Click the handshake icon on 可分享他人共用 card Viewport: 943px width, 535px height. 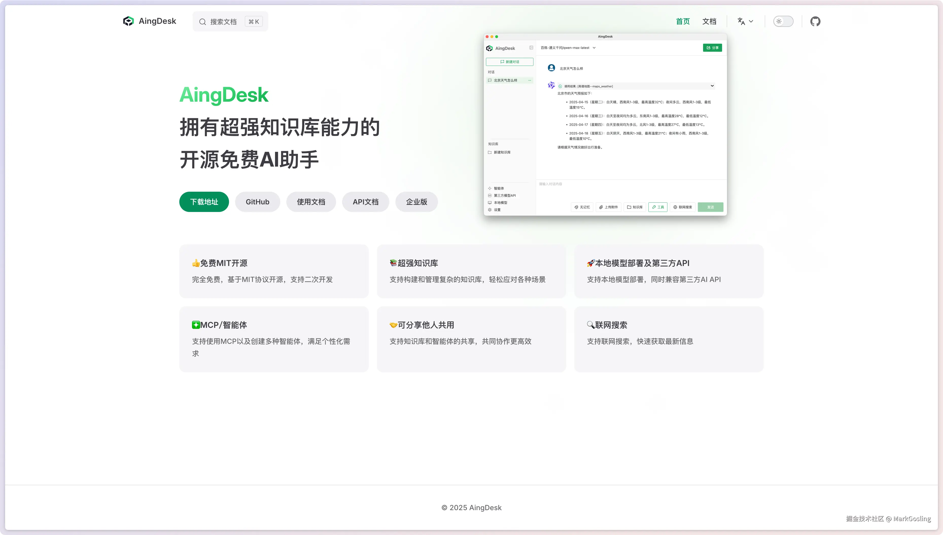(x=393, y=325)
